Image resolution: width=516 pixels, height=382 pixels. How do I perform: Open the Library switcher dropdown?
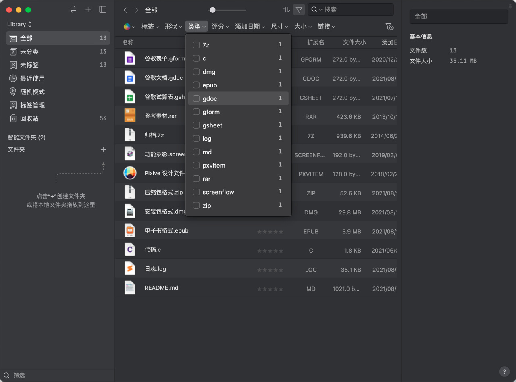(x=19, y=24)
